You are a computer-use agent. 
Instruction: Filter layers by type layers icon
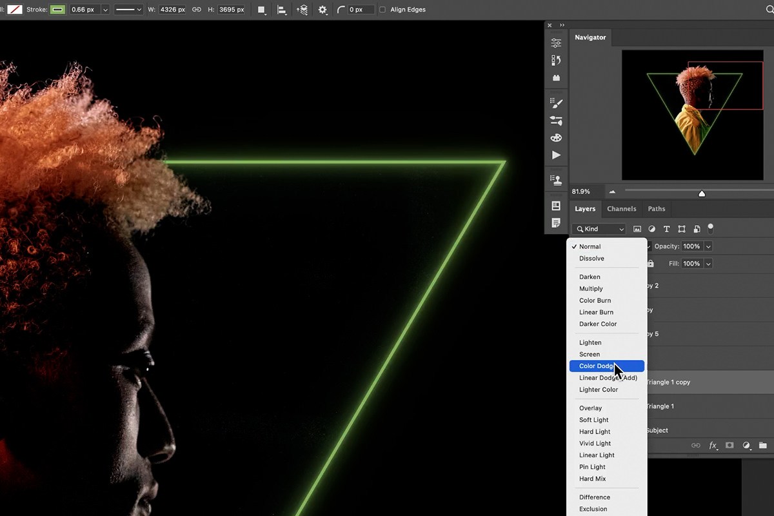click(666, 229)
